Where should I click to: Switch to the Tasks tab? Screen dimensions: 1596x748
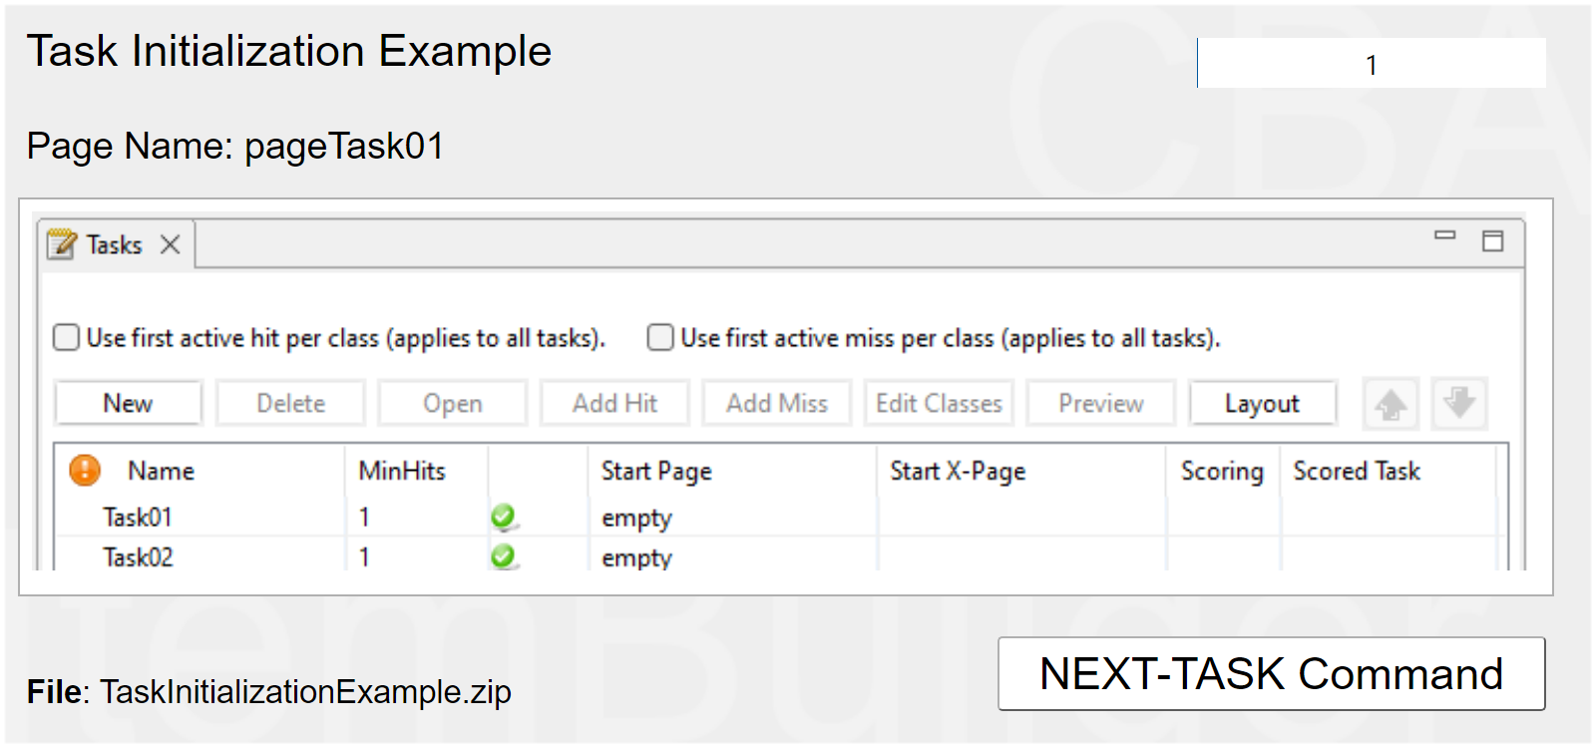click(x=114, y=244)
